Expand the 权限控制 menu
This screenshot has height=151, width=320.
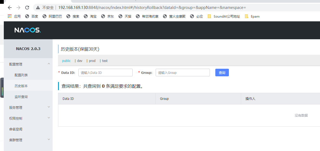[x=28, y=119]
